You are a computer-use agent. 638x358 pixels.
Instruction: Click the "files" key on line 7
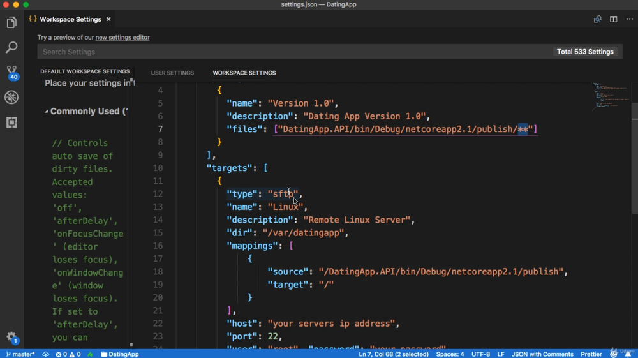click(244, 130)
